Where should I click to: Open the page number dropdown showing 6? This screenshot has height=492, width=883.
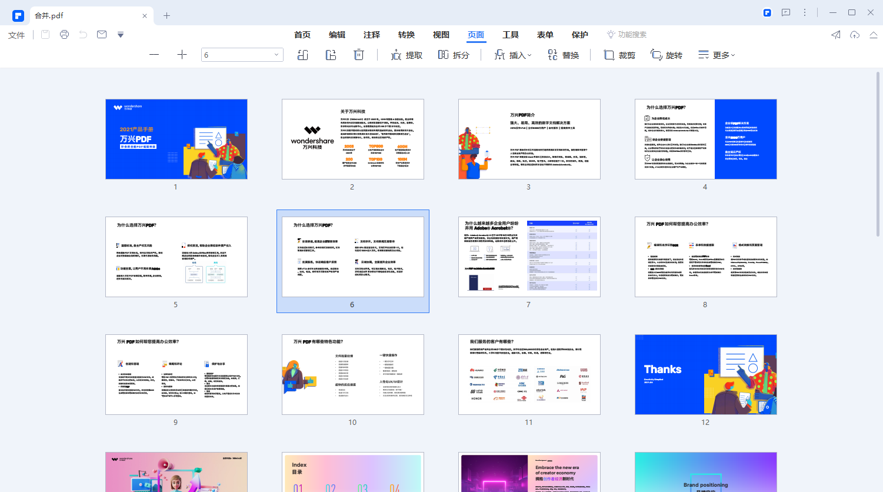pos(242,55)
